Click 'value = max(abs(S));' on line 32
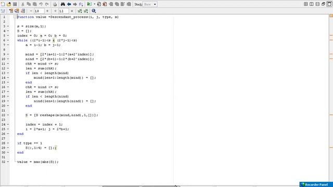The width and height of the screenshot is (333, 187). click(37, 162)
